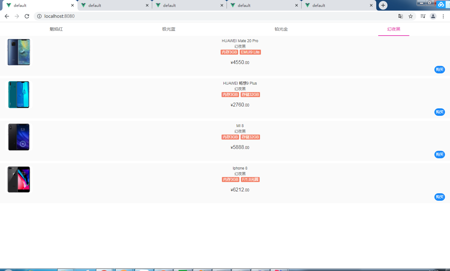Close the first default tab
Screen dimensions: 450x271
(72, 5)
